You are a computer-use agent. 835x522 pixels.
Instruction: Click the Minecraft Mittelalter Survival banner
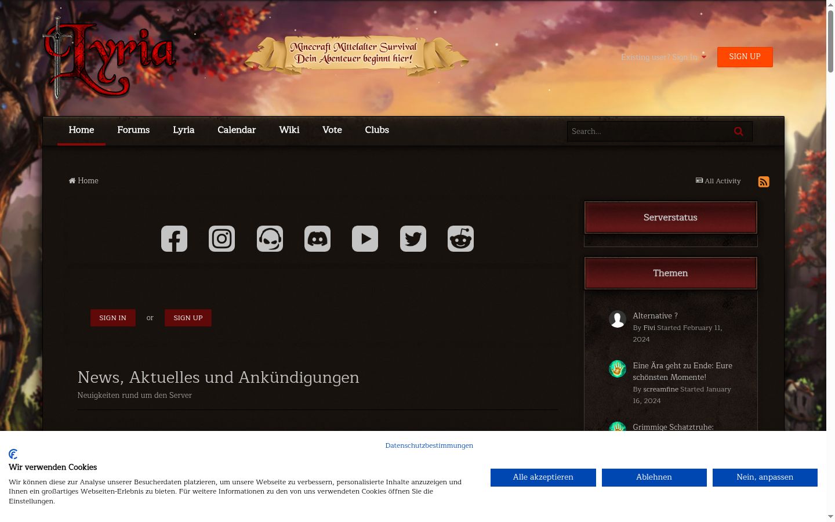[356, 55]
